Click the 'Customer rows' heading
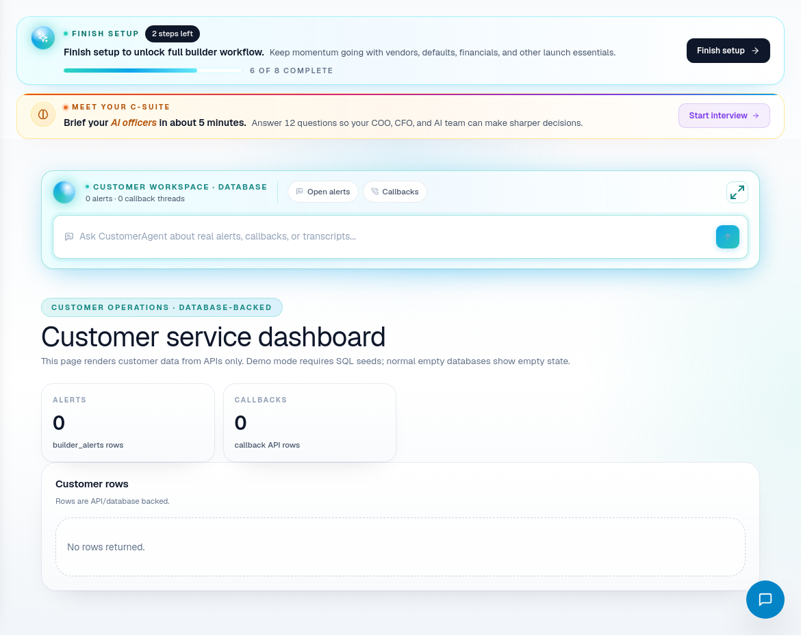Screen dimensions: 801x640 (x=92, y=484)
